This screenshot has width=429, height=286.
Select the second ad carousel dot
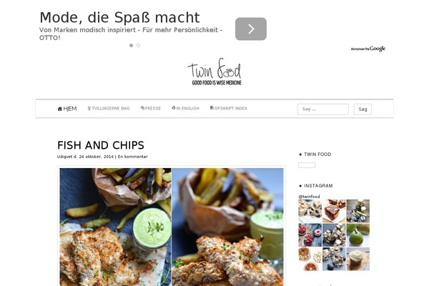pos(139,46)
